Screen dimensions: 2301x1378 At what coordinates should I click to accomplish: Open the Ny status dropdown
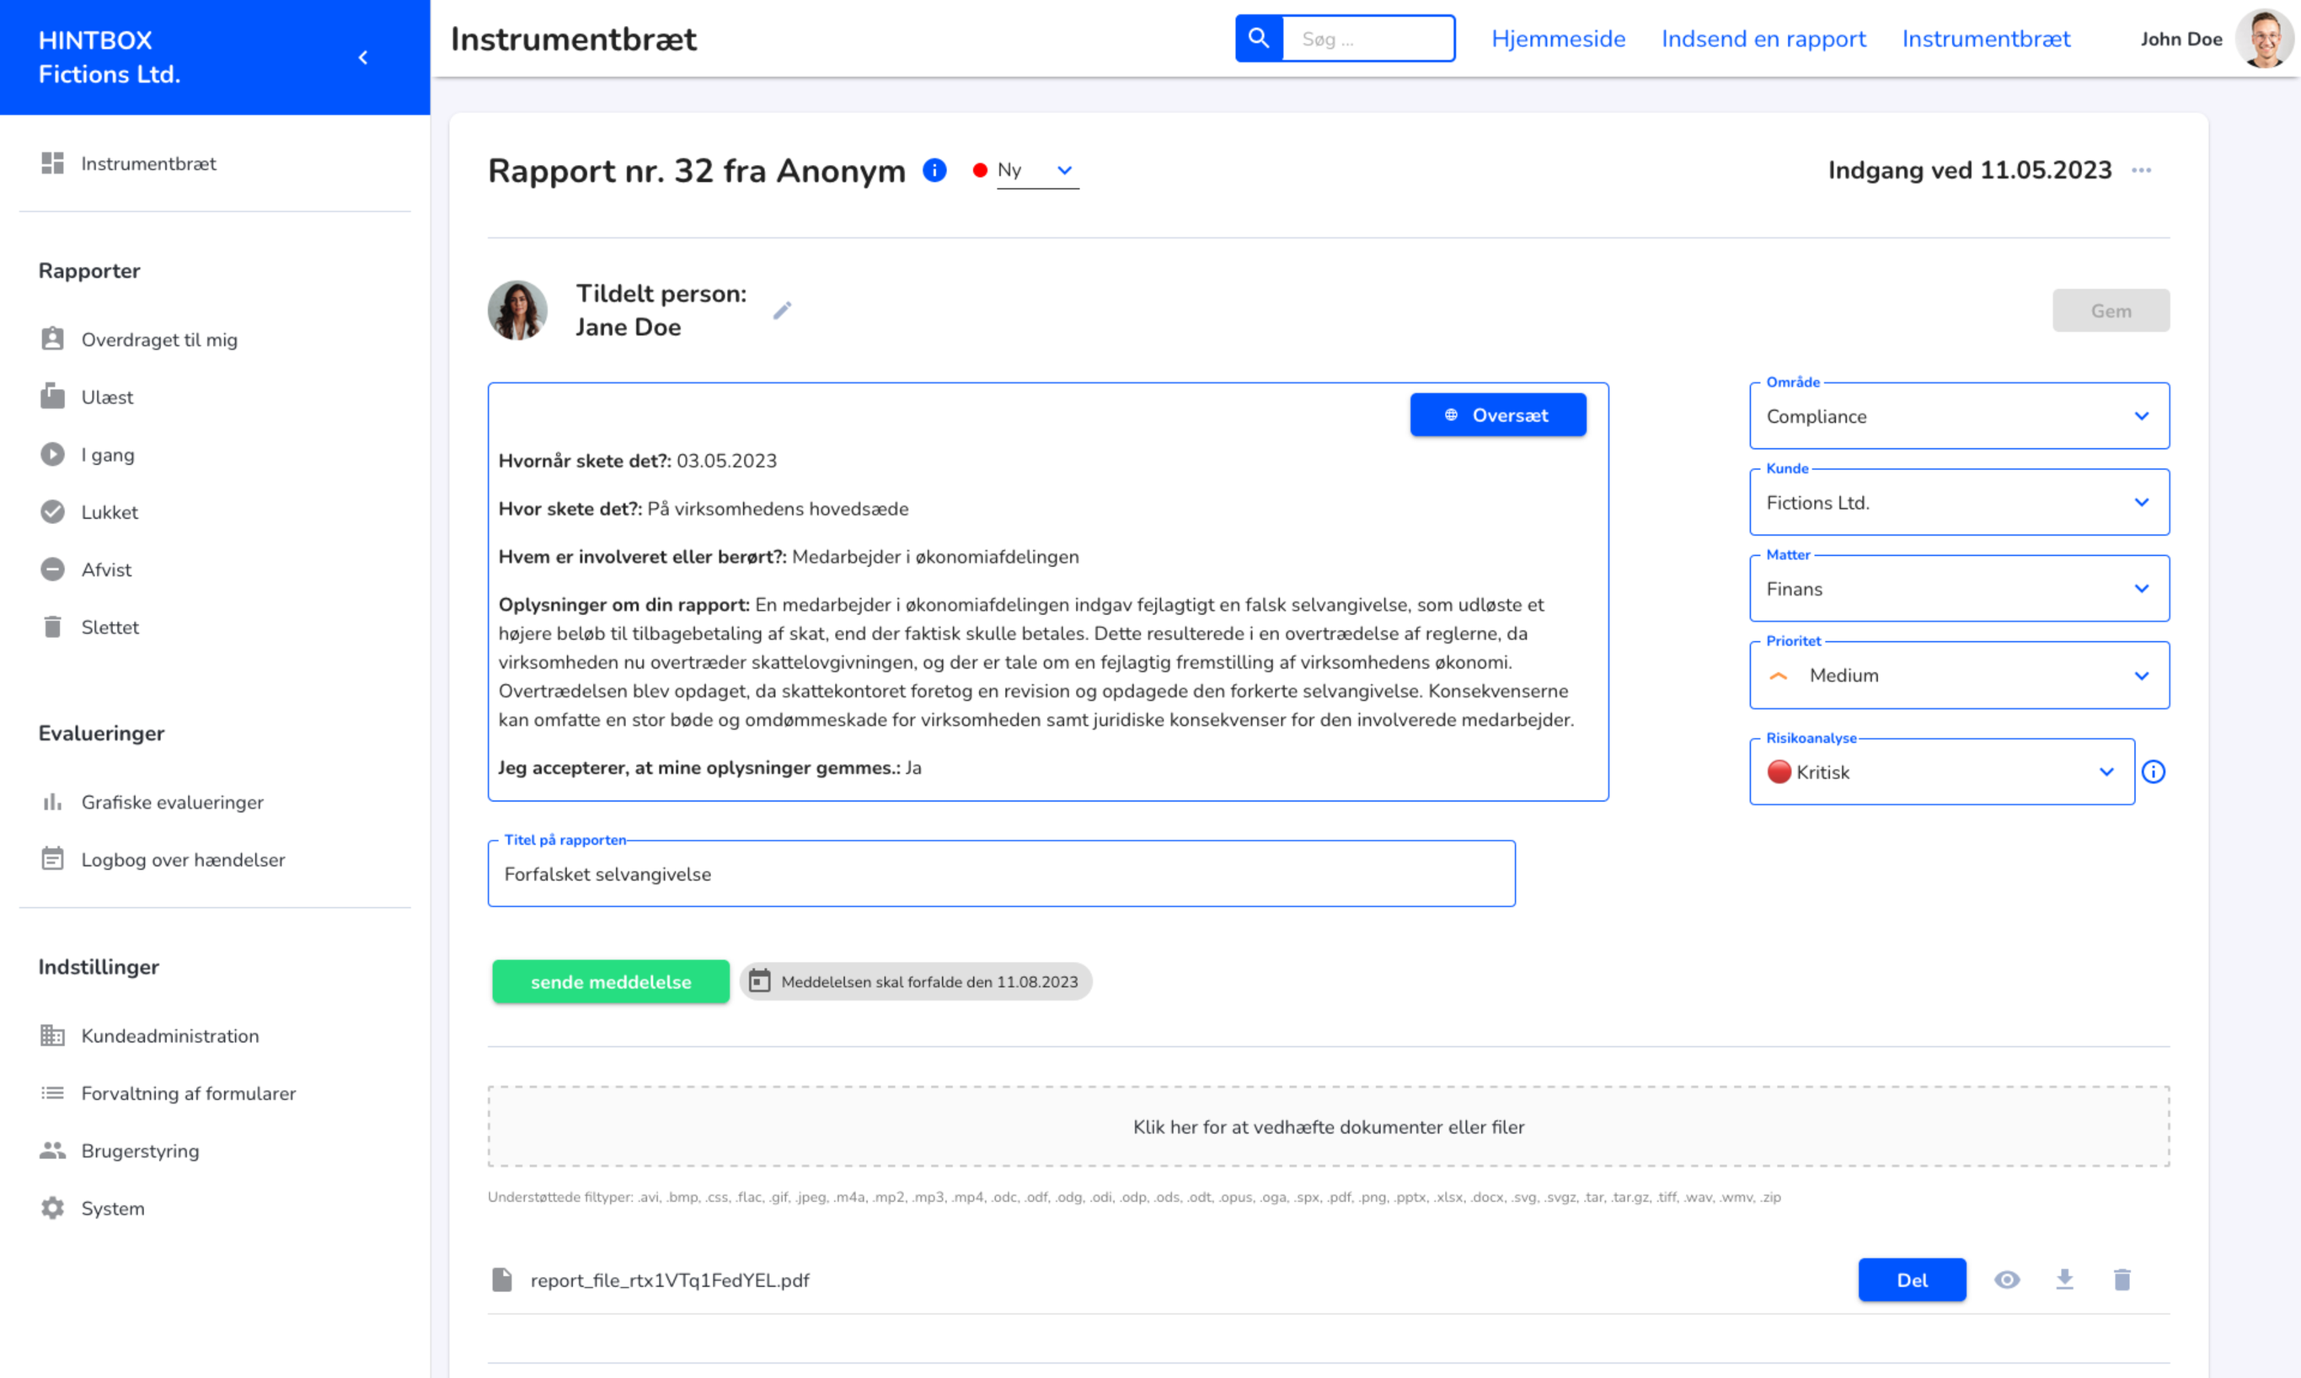point(1036,170)
